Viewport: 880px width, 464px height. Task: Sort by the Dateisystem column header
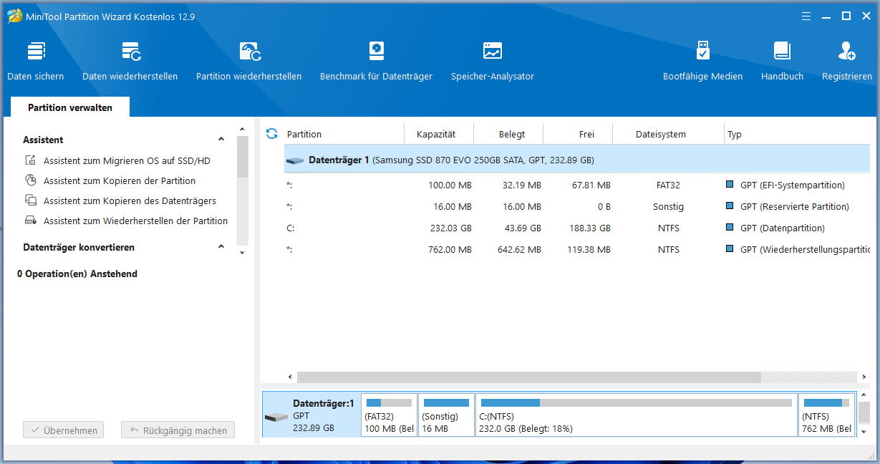coord(661,134)
